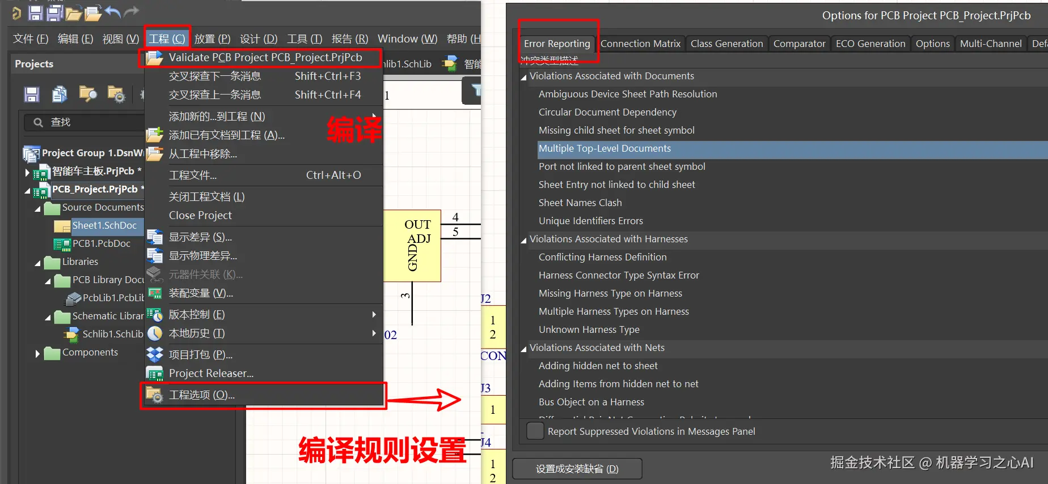Screen dimensions: 1048x484
Task: Click the Open Document folder icon in top toolbar
Action: coord(93,12)
